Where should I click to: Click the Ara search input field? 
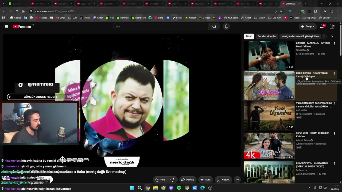pos(161,26)
